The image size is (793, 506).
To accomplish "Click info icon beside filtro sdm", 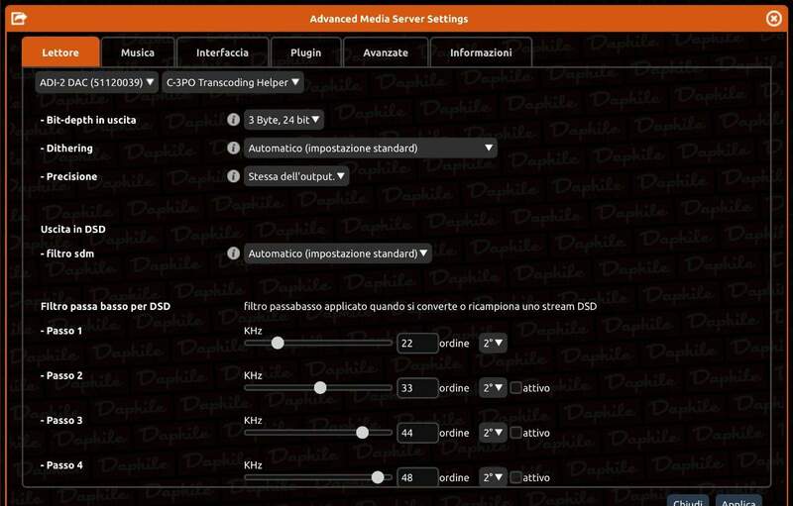I will coord(233,253).
